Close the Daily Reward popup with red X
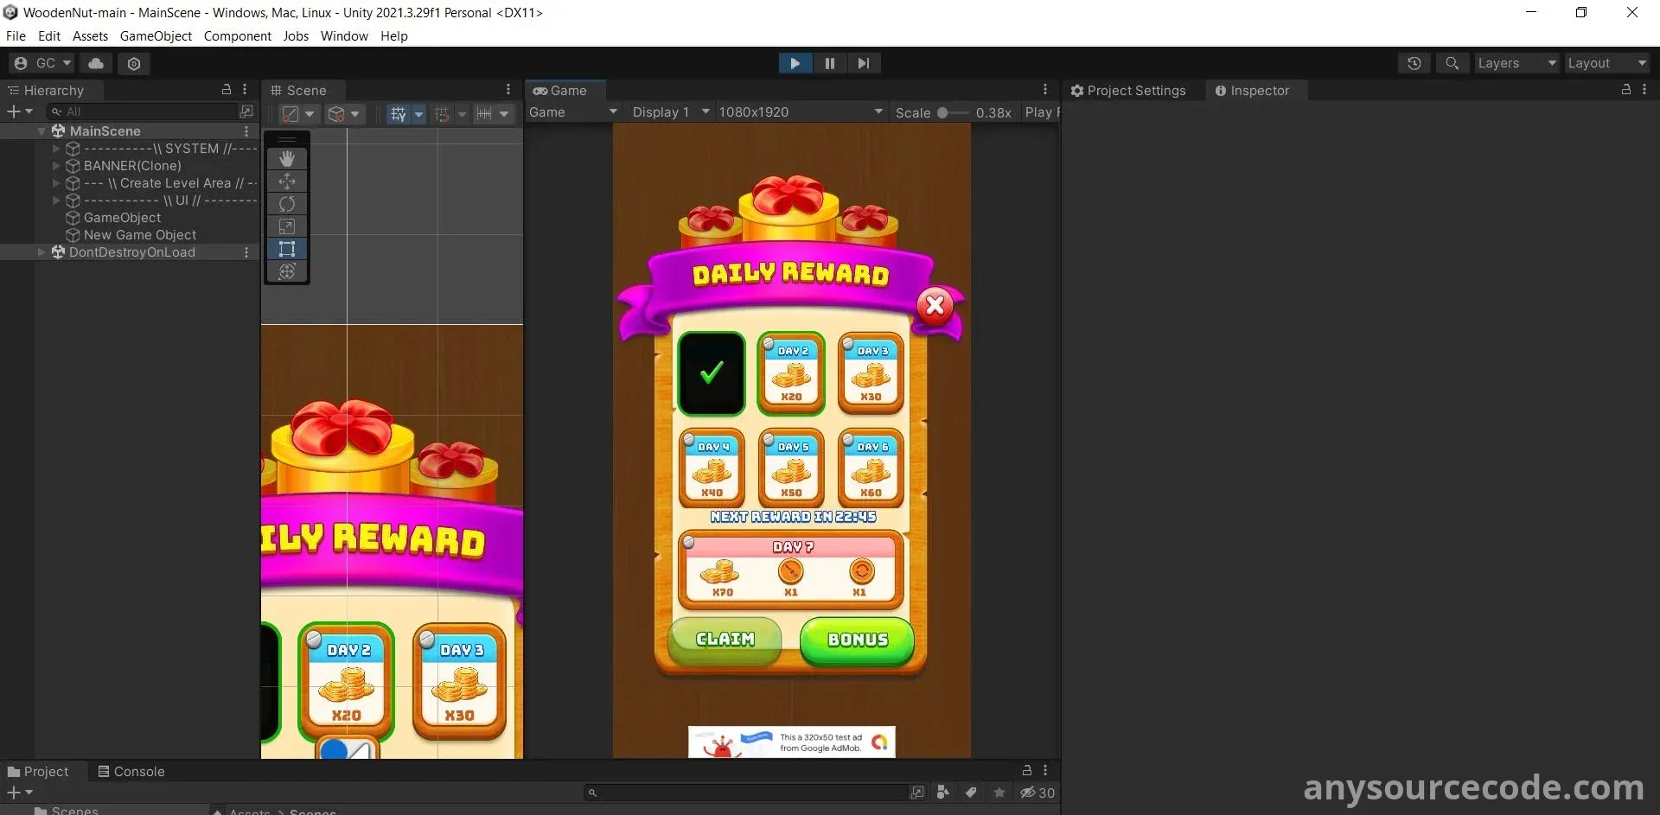Screen dimensions: 1660x815 [935, 305]
